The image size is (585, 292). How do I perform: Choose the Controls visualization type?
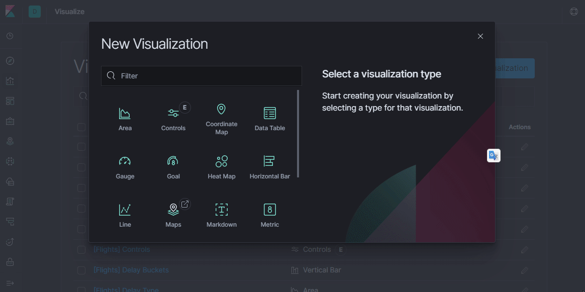tap(173, 119)
